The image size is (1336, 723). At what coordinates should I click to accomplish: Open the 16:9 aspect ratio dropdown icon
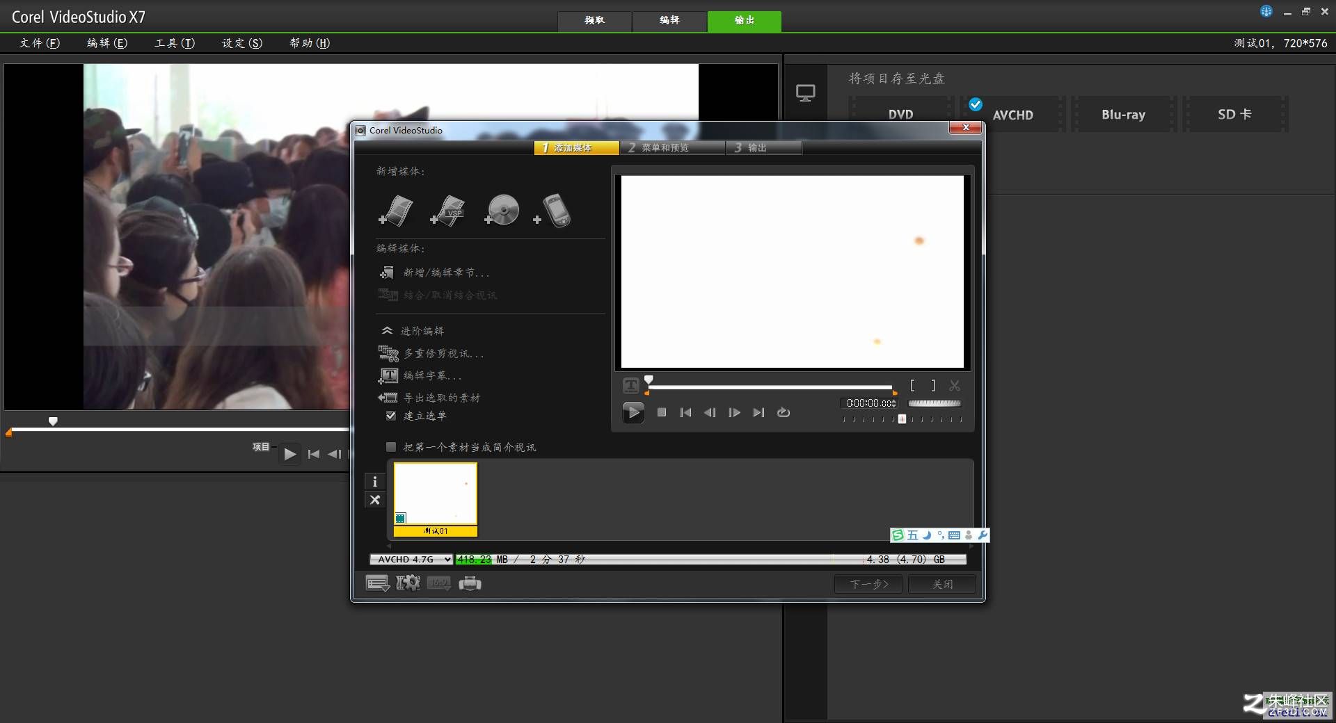pyautogui.click(x=439, y=583)
